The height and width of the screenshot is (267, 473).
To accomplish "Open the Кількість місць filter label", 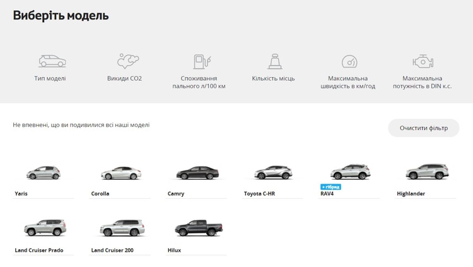I will pos(273,78).
